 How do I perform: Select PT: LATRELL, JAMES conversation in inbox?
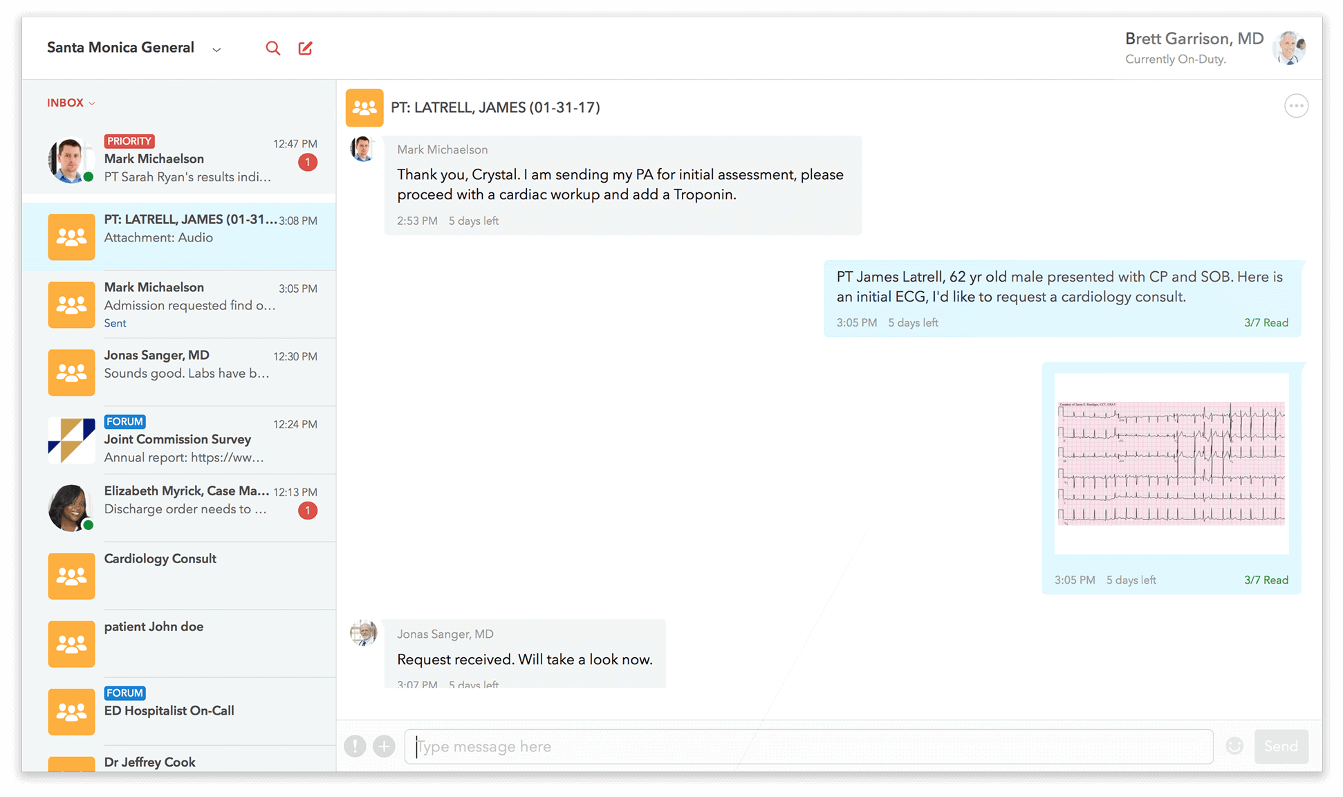pyautogui.click(x=179, y=237)
